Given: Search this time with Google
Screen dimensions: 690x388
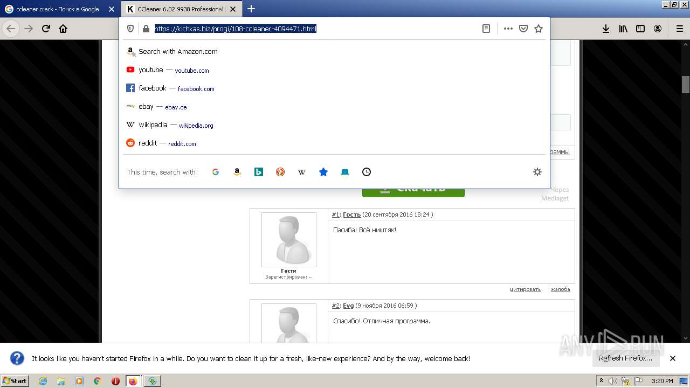Looking at the screenshot, I should [x=216, y=172].
